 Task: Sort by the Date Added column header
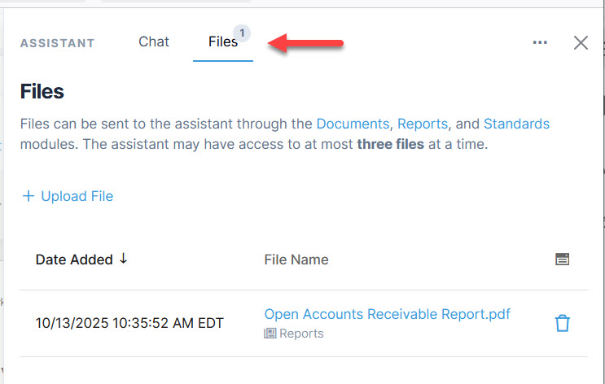pyautogui.click(x=74, y=260)
